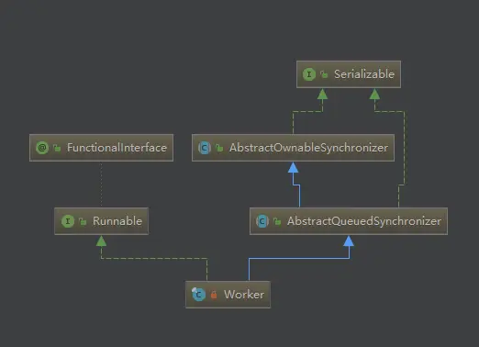Click the private lock icon on Worker

tap(214, 295)
